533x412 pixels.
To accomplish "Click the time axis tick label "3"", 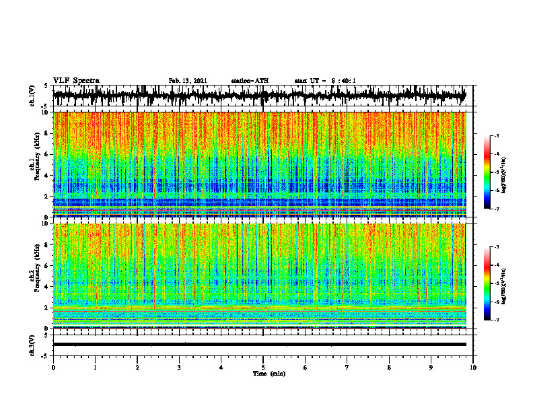I will tap(179, 368).
